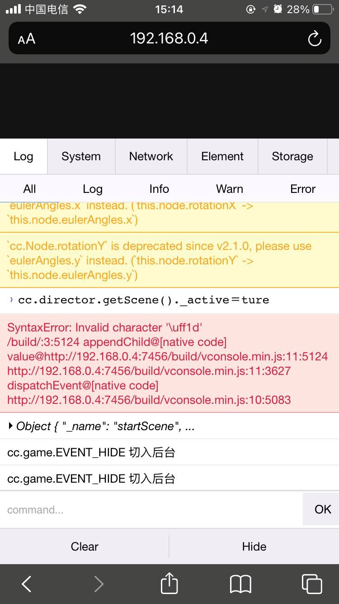Tap the Safari reload page icon

(315, 38)
